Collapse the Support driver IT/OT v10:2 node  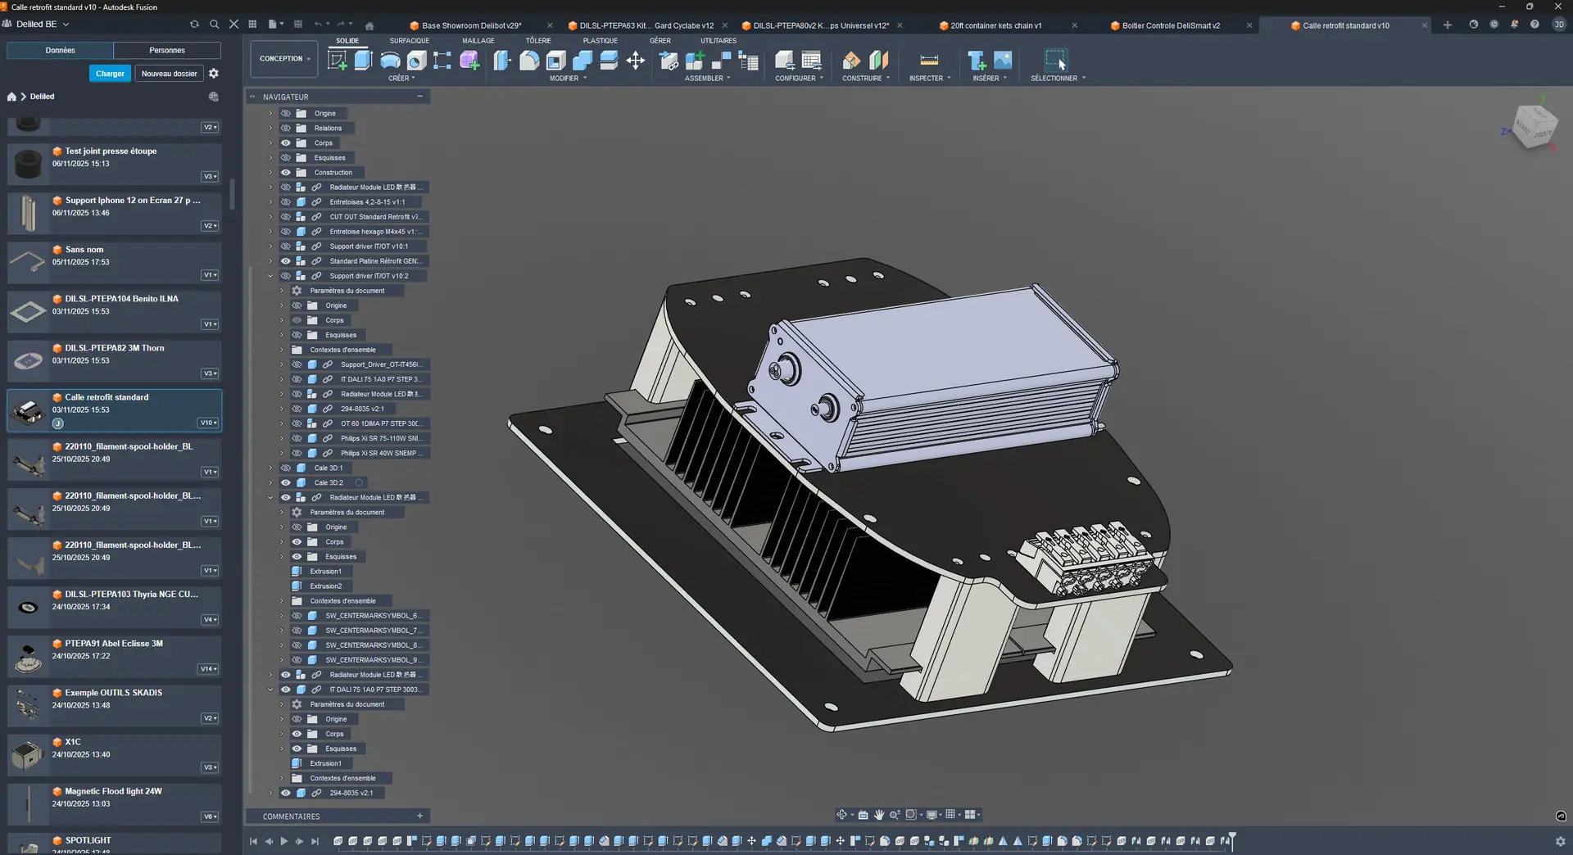[x=270, y=276]
